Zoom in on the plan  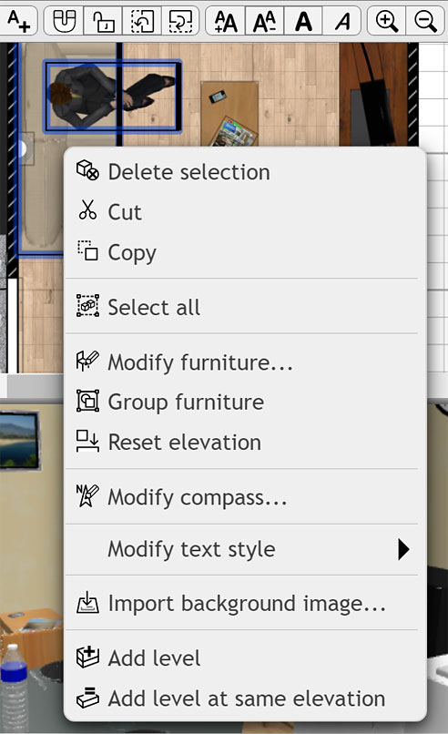[387, 21]
